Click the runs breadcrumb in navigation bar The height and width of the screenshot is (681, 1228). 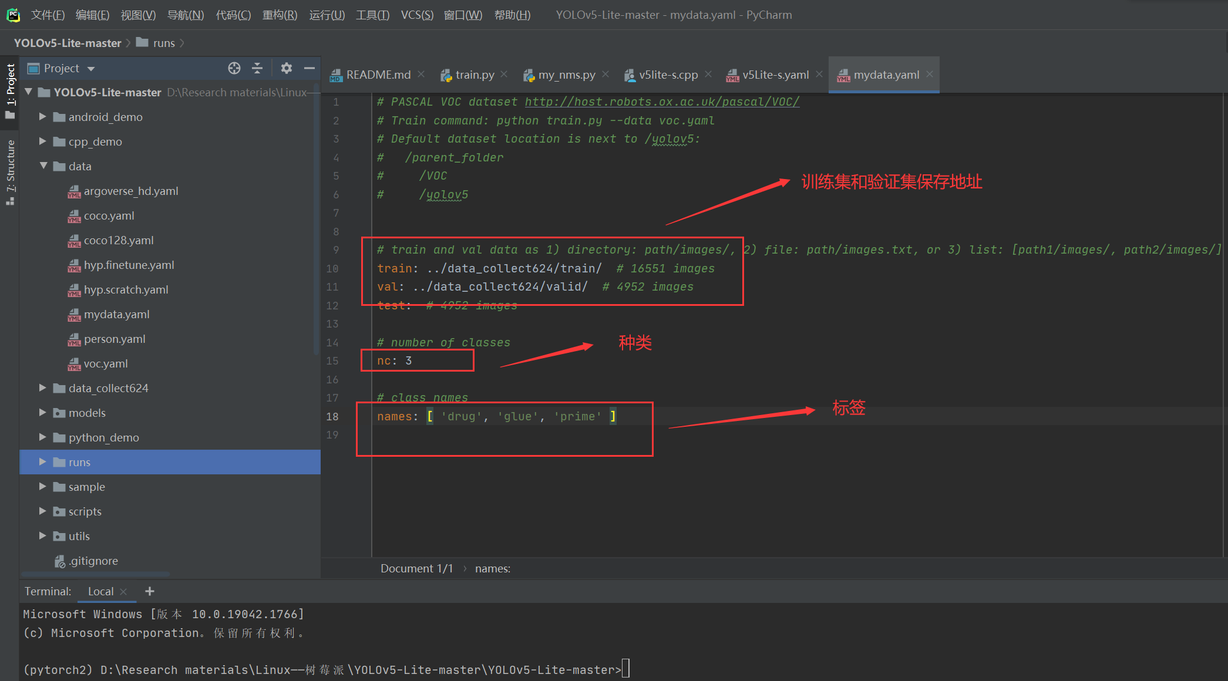pyautogui.click(x=163, y=43)
